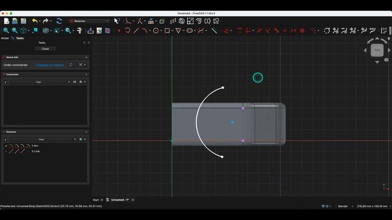The image size is (392, 220).
Task: Select the Create Polygon triangle tool
Action: [178, 31]
